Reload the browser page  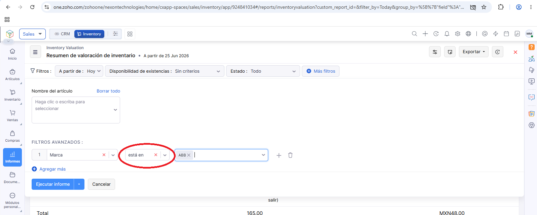tap(32, 7)
